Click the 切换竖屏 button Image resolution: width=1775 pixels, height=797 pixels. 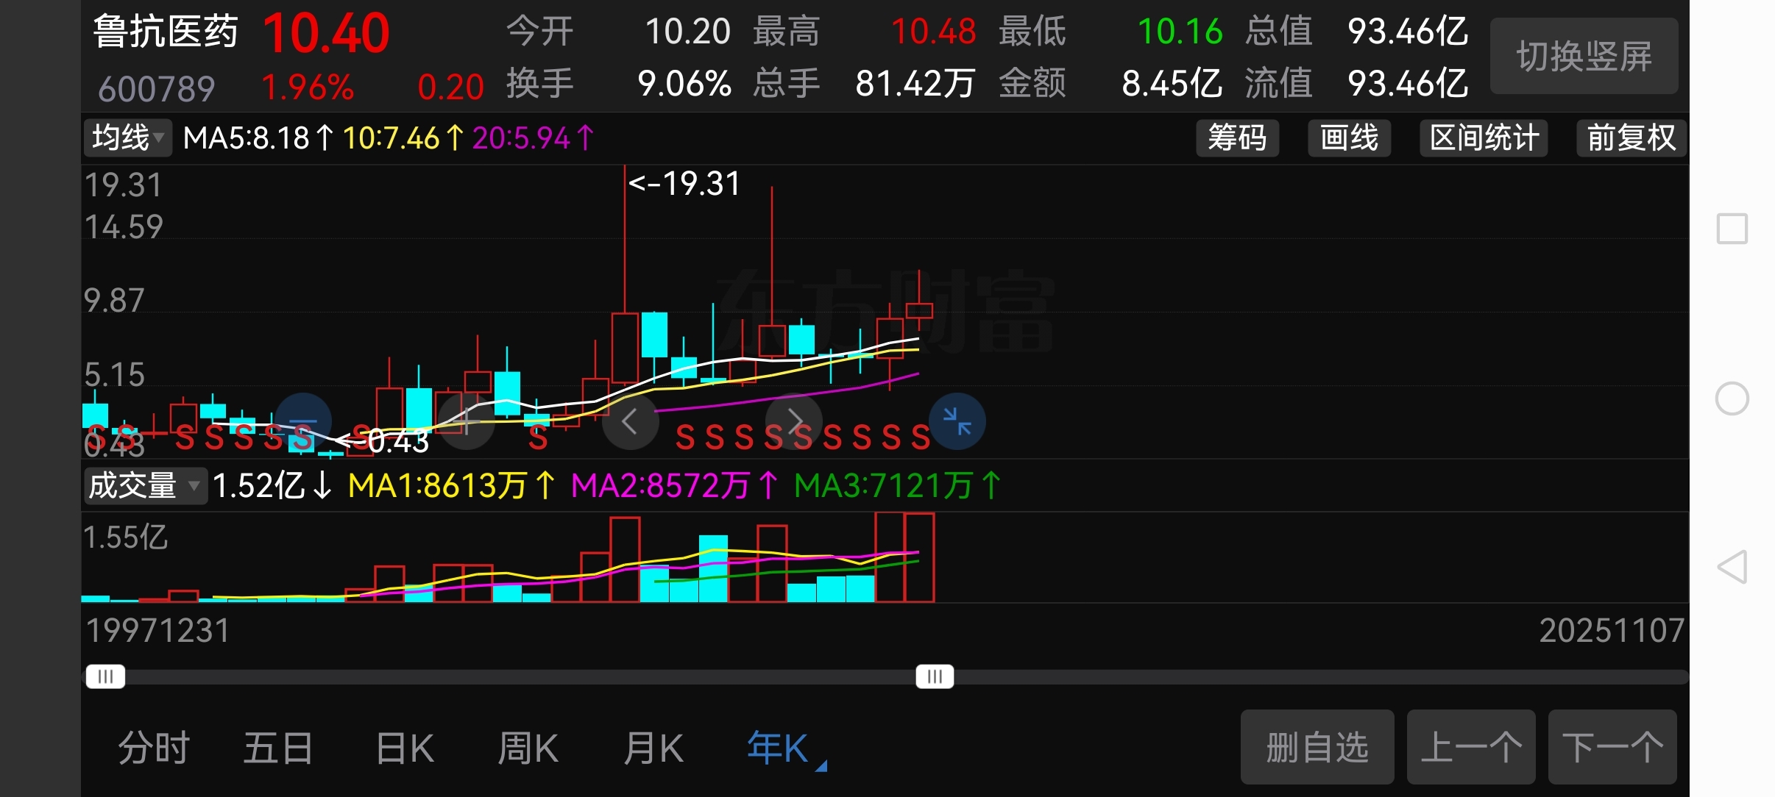pyautogui.click(x=1584, y=57)
